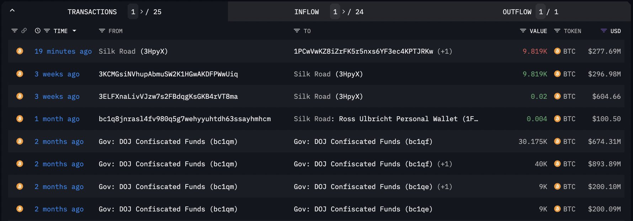Switch to the INFLOW tab
633x221 pixels.
[x=306, y=12]
